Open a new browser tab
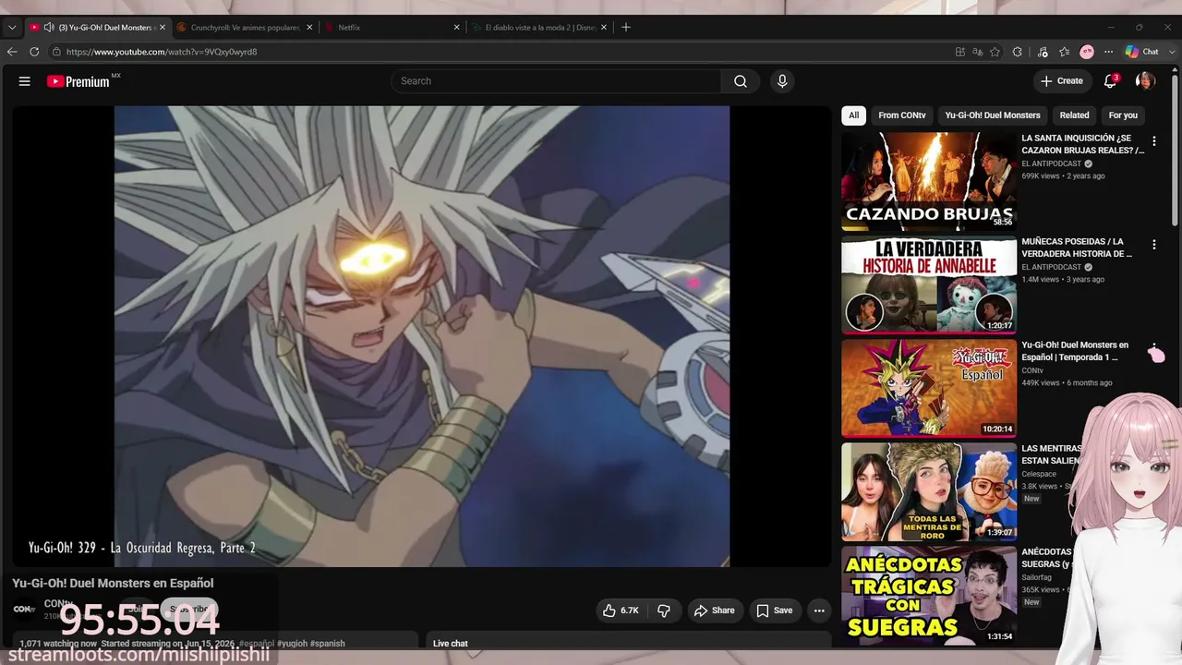The image size is (1182, 665). (x=626, y=28)
